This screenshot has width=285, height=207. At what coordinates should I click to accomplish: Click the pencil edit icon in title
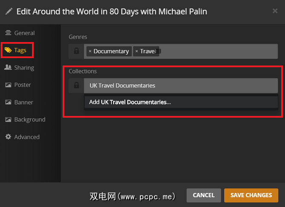tap(9, 11)
